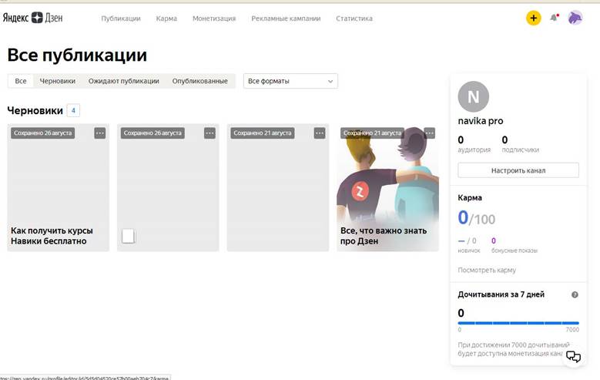Click the yellow plus create button
The width and height of the screenshot is (600, 380).
coord(534,18)
